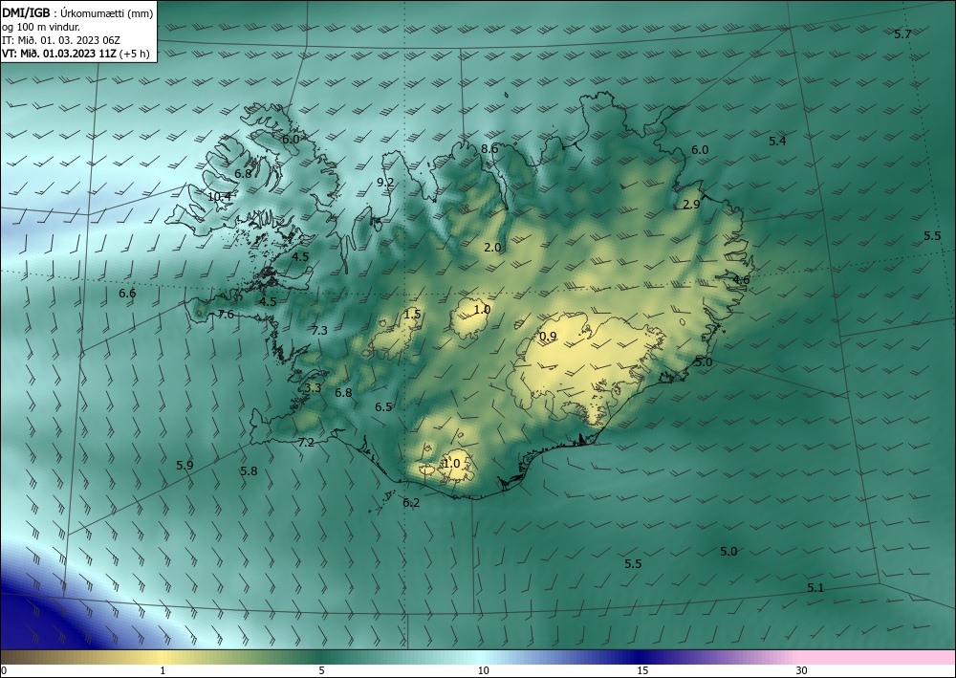
Task: Click the offshore value 6.6
Action: click(x=127, y=294)
